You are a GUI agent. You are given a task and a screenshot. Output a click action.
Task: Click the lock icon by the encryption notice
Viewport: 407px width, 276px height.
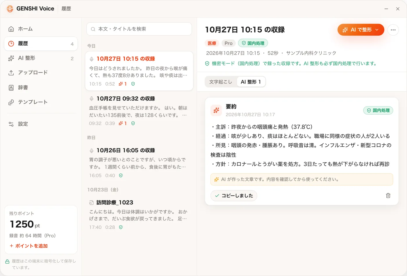7,261
